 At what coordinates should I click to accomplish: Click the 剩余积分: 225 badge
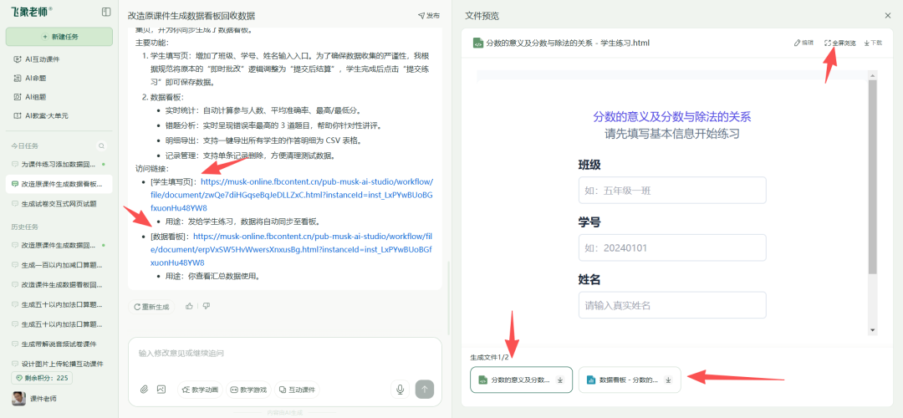[x=42, y=378]
